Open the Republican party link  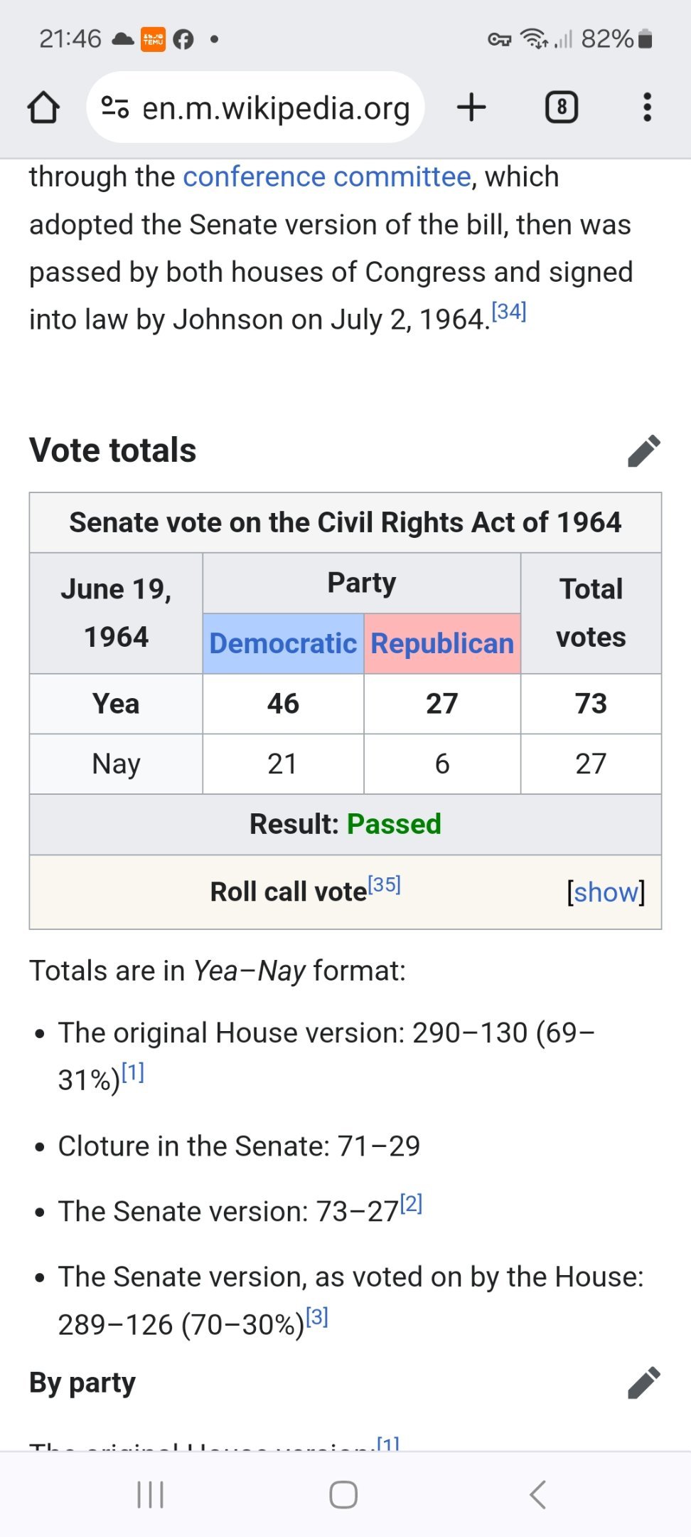442,643
